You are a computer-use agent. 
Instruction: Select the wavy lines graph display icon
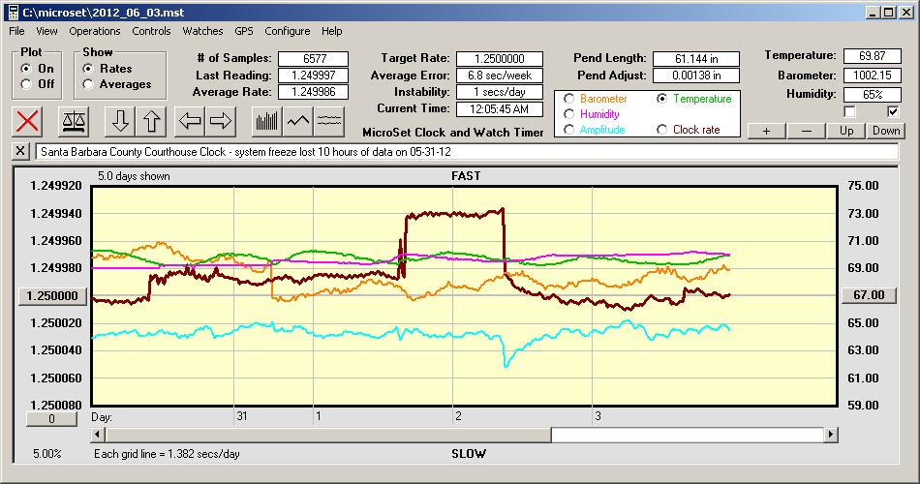click(x=330, y=121)
